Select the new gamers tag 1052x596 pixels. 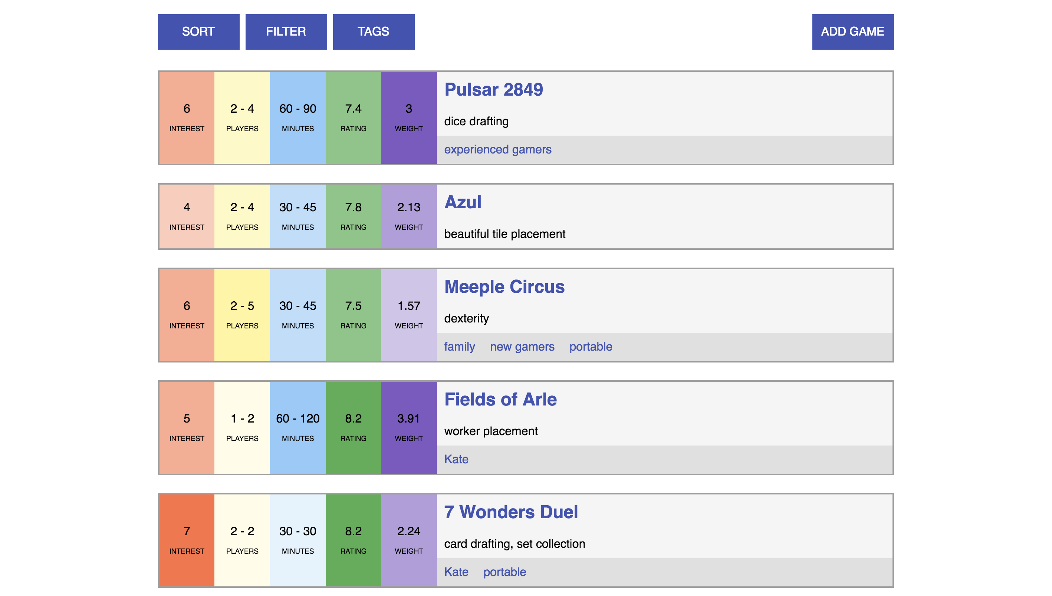click(x=522, y=347)
